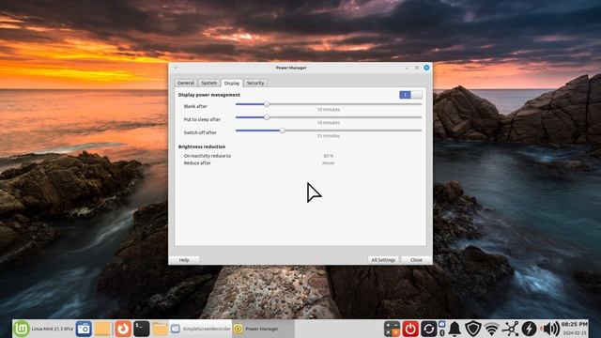Click the On inactivity reduce to label
The image size is (601, 338).
(208, 156)
